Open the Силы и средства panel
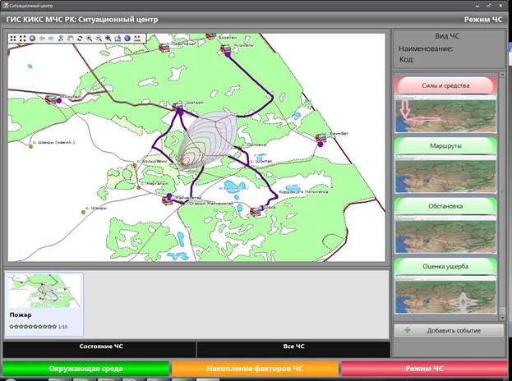 (x=445, y=85)
